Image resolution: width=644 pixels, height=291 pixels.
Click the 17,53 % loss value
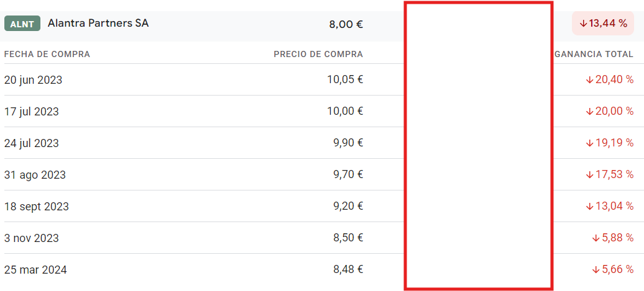coord(614,174)
